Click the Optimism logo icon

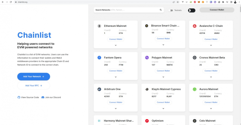tap(147, 121)
